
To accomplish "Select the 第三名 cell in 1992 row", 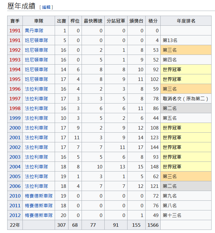I will click(x=186, y=50).
